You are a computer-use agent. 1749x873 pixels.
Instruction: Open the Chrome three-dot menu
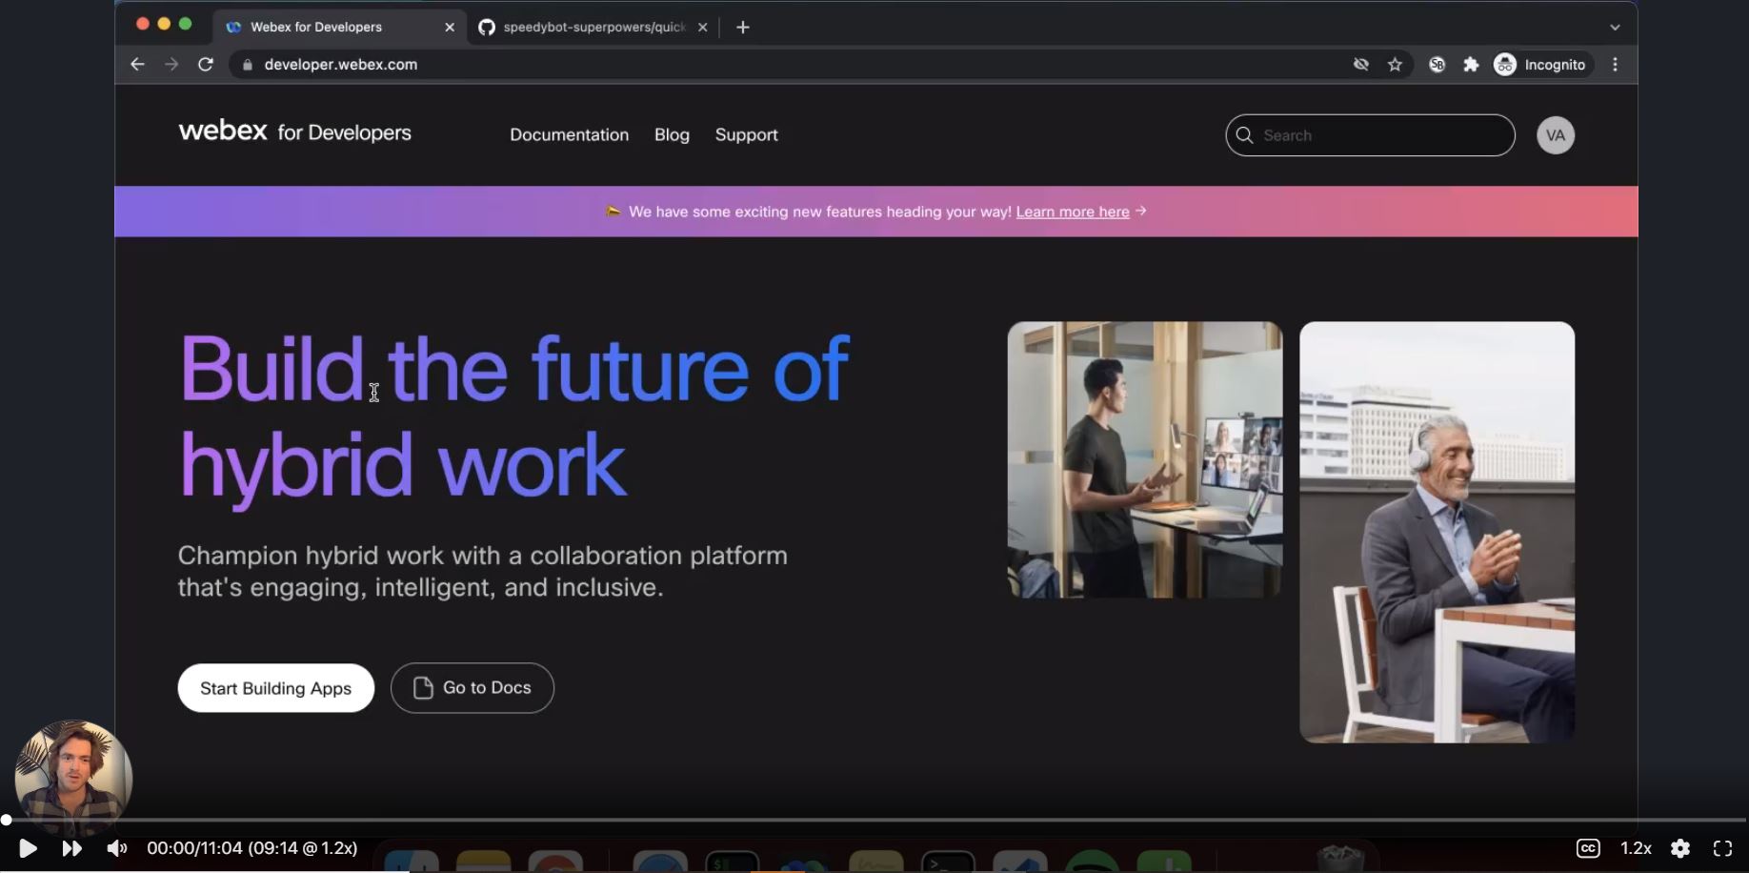tap(1615, 64)
